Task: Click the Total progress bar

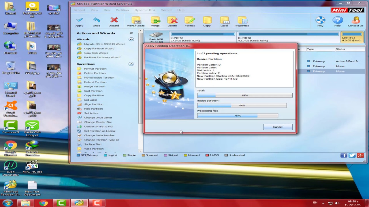Action: tap(245, 95)
